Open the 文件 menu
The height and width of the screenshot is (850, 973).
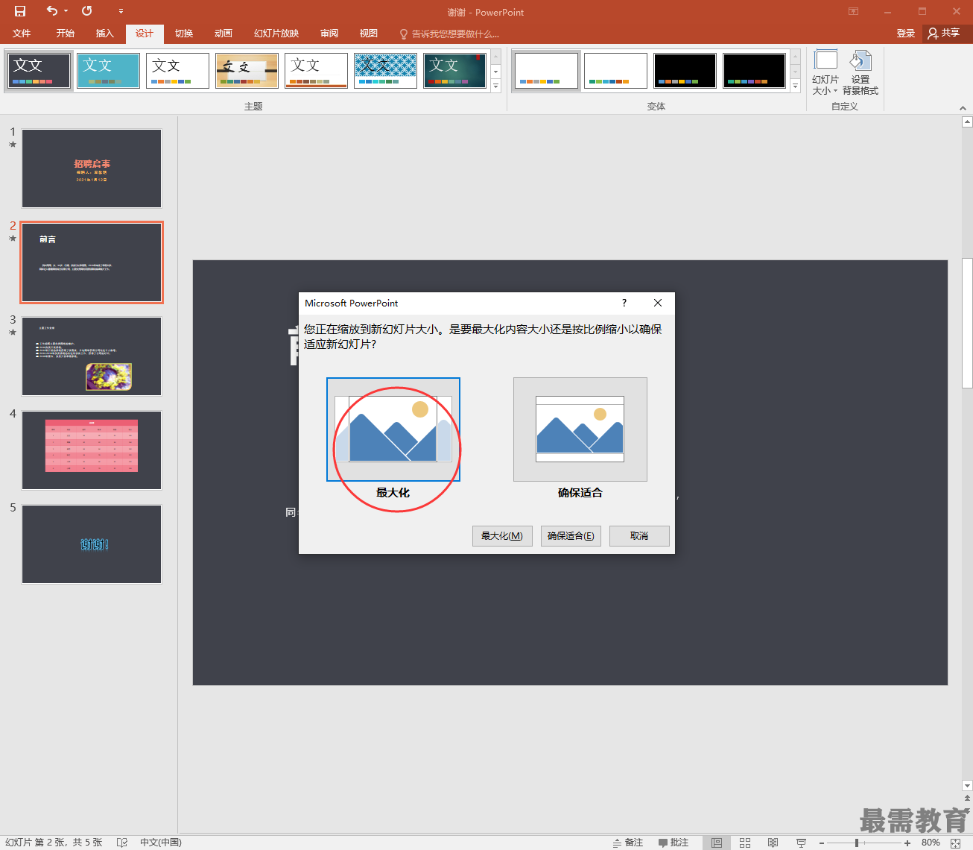(x=22, y=34)
